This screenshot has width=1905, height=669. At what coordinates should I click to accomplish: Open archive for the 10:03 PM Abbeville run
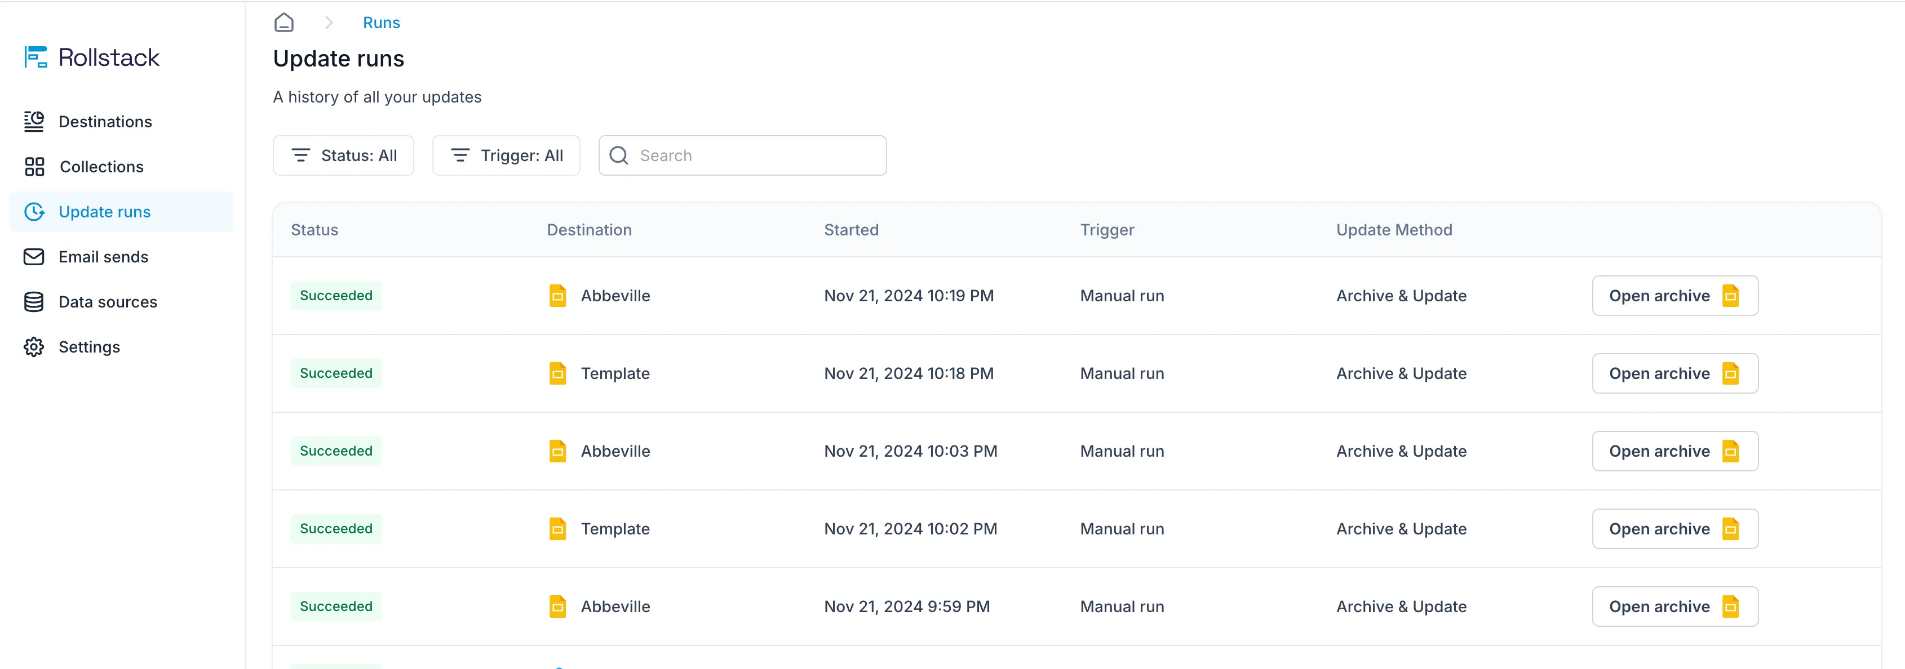pos(1674,452)
